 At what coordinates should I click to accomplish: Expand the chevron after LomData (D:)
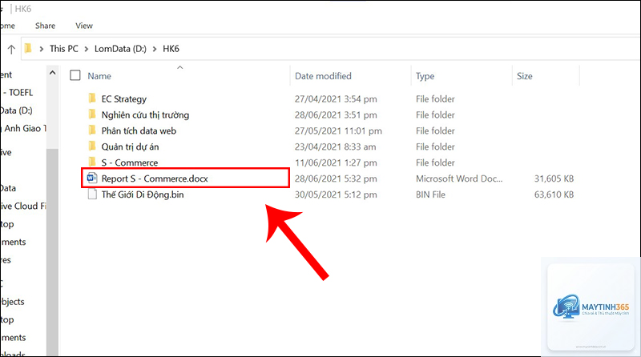coord(155,49)
